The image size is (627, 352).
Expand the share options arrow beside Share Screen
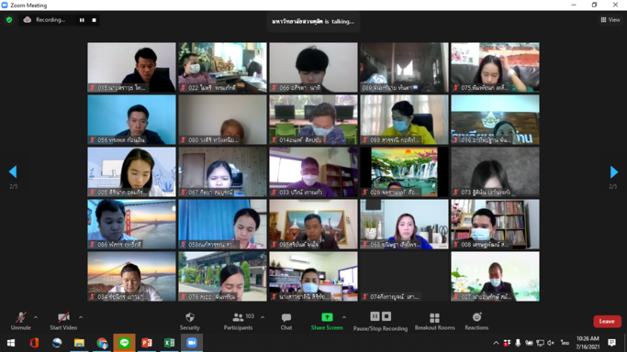344,317
